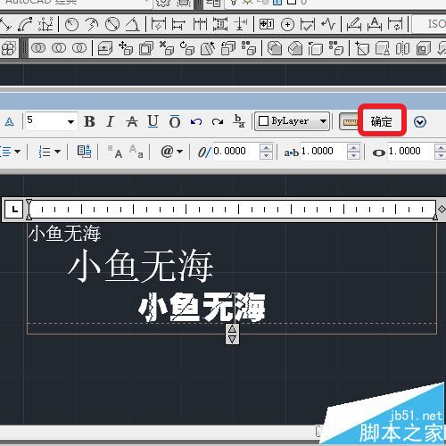Click the Dimension Space icon
The width and height of the screenshot is (446, 446).
pos(220,24)
